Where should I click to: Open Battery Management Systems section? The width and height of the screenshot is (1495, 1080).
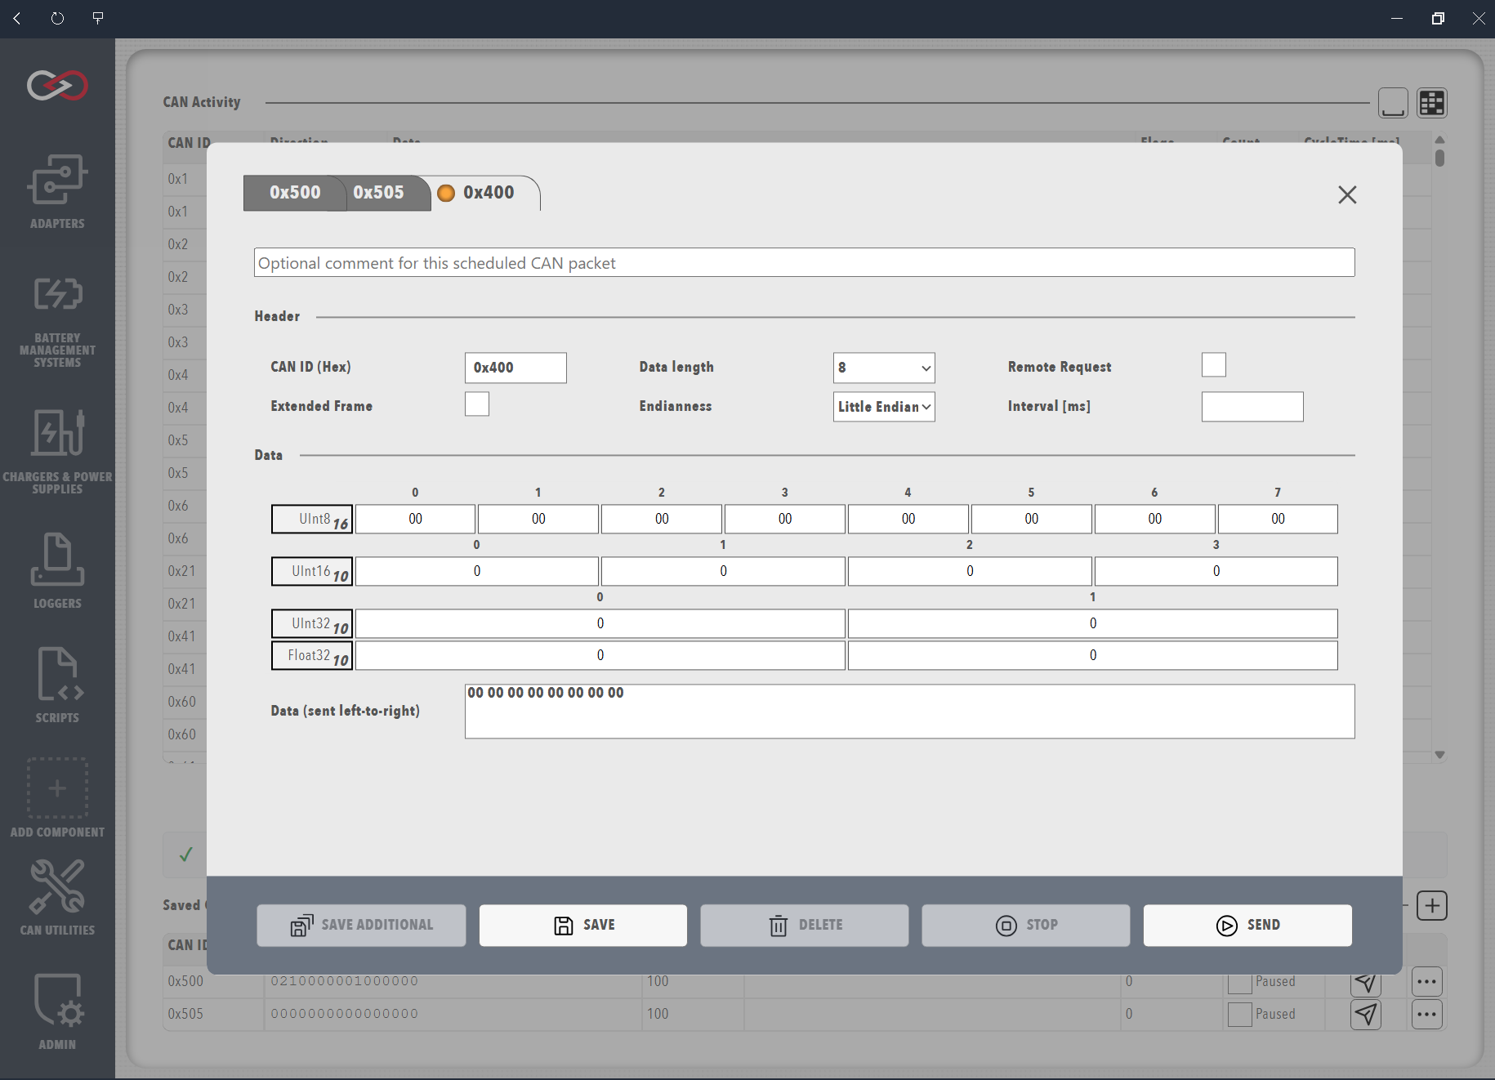pos(57,322)
